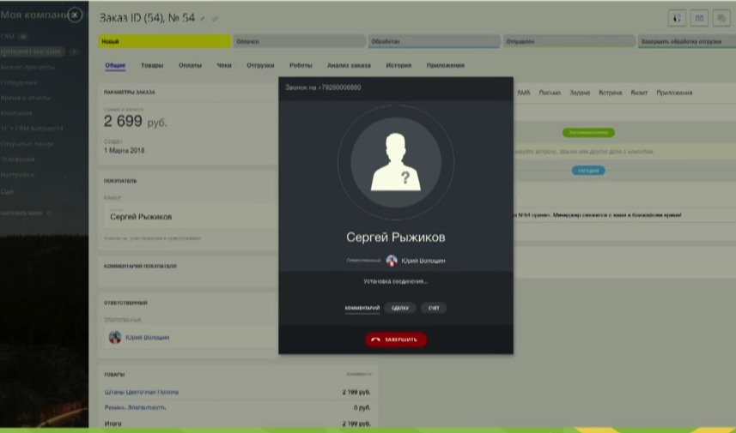
Task: Open the Чеки tab
Action: (224, 65)
